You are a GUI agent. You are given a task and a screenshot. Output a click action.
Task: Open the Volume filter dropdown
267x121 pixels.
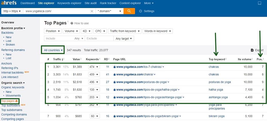tap(71, 31)
